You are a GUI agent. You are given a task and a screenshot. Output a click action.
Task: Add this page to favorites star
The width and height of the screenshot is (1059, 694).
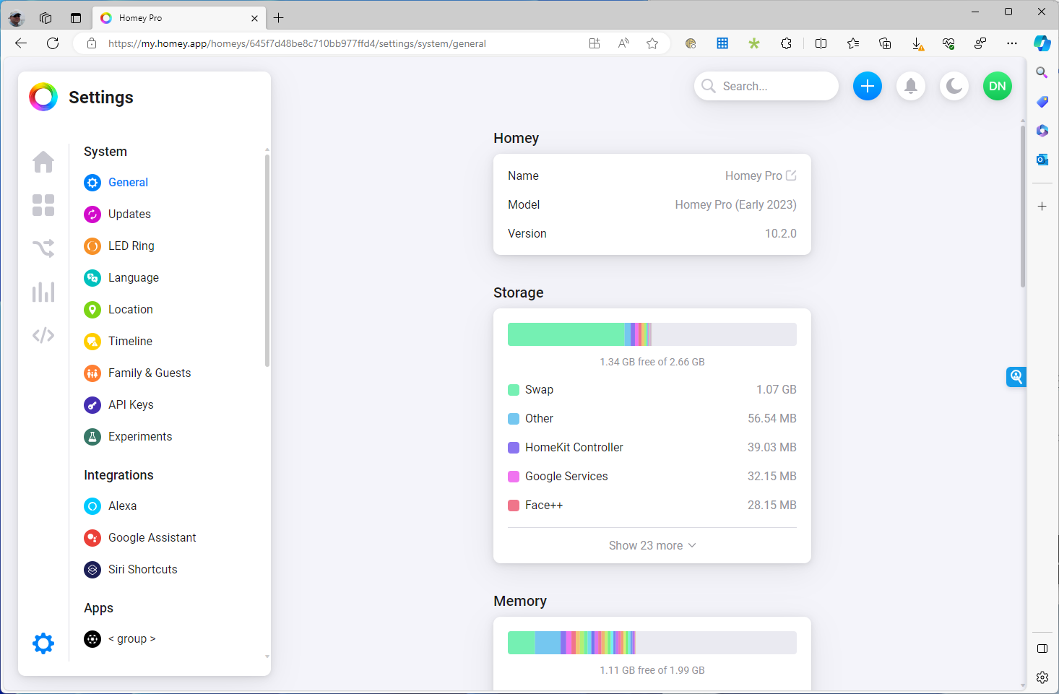[x=652, y=43]
